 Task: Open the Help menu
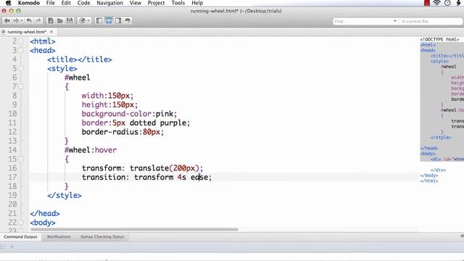pyautogui.click(x=197, y=3)
